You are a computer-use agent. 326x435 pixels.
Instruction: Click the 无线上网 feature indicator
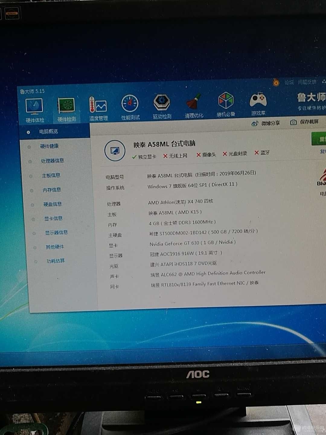coord(175,156)
